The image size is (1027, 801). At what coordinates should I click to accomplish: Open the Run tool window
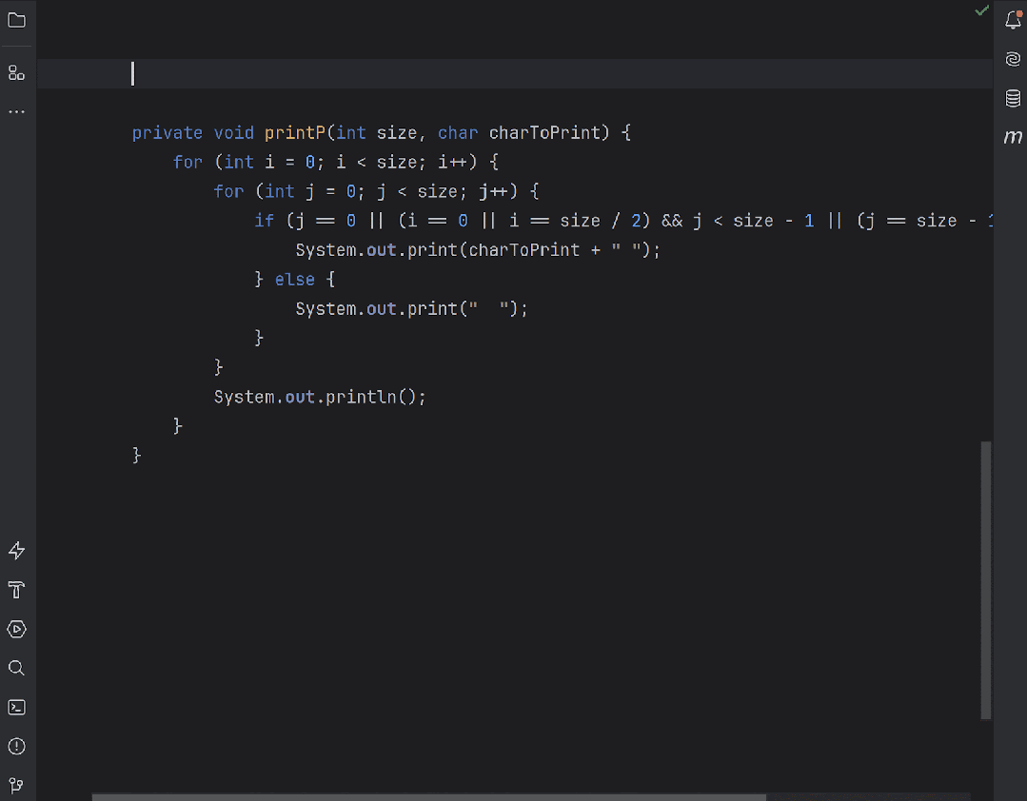click(x=16, y=629)
